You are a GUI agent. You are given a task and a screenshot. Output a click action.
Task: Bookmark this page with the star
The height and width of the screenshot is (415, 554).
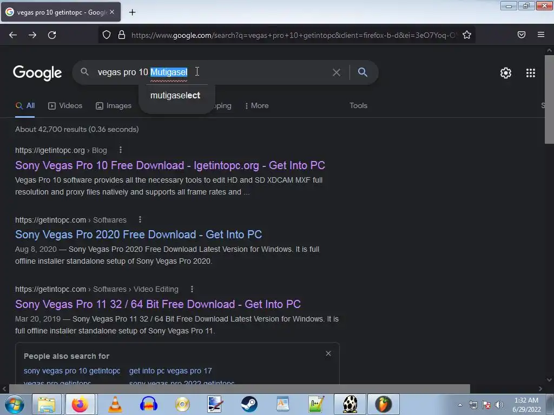[x=467, y=35]
